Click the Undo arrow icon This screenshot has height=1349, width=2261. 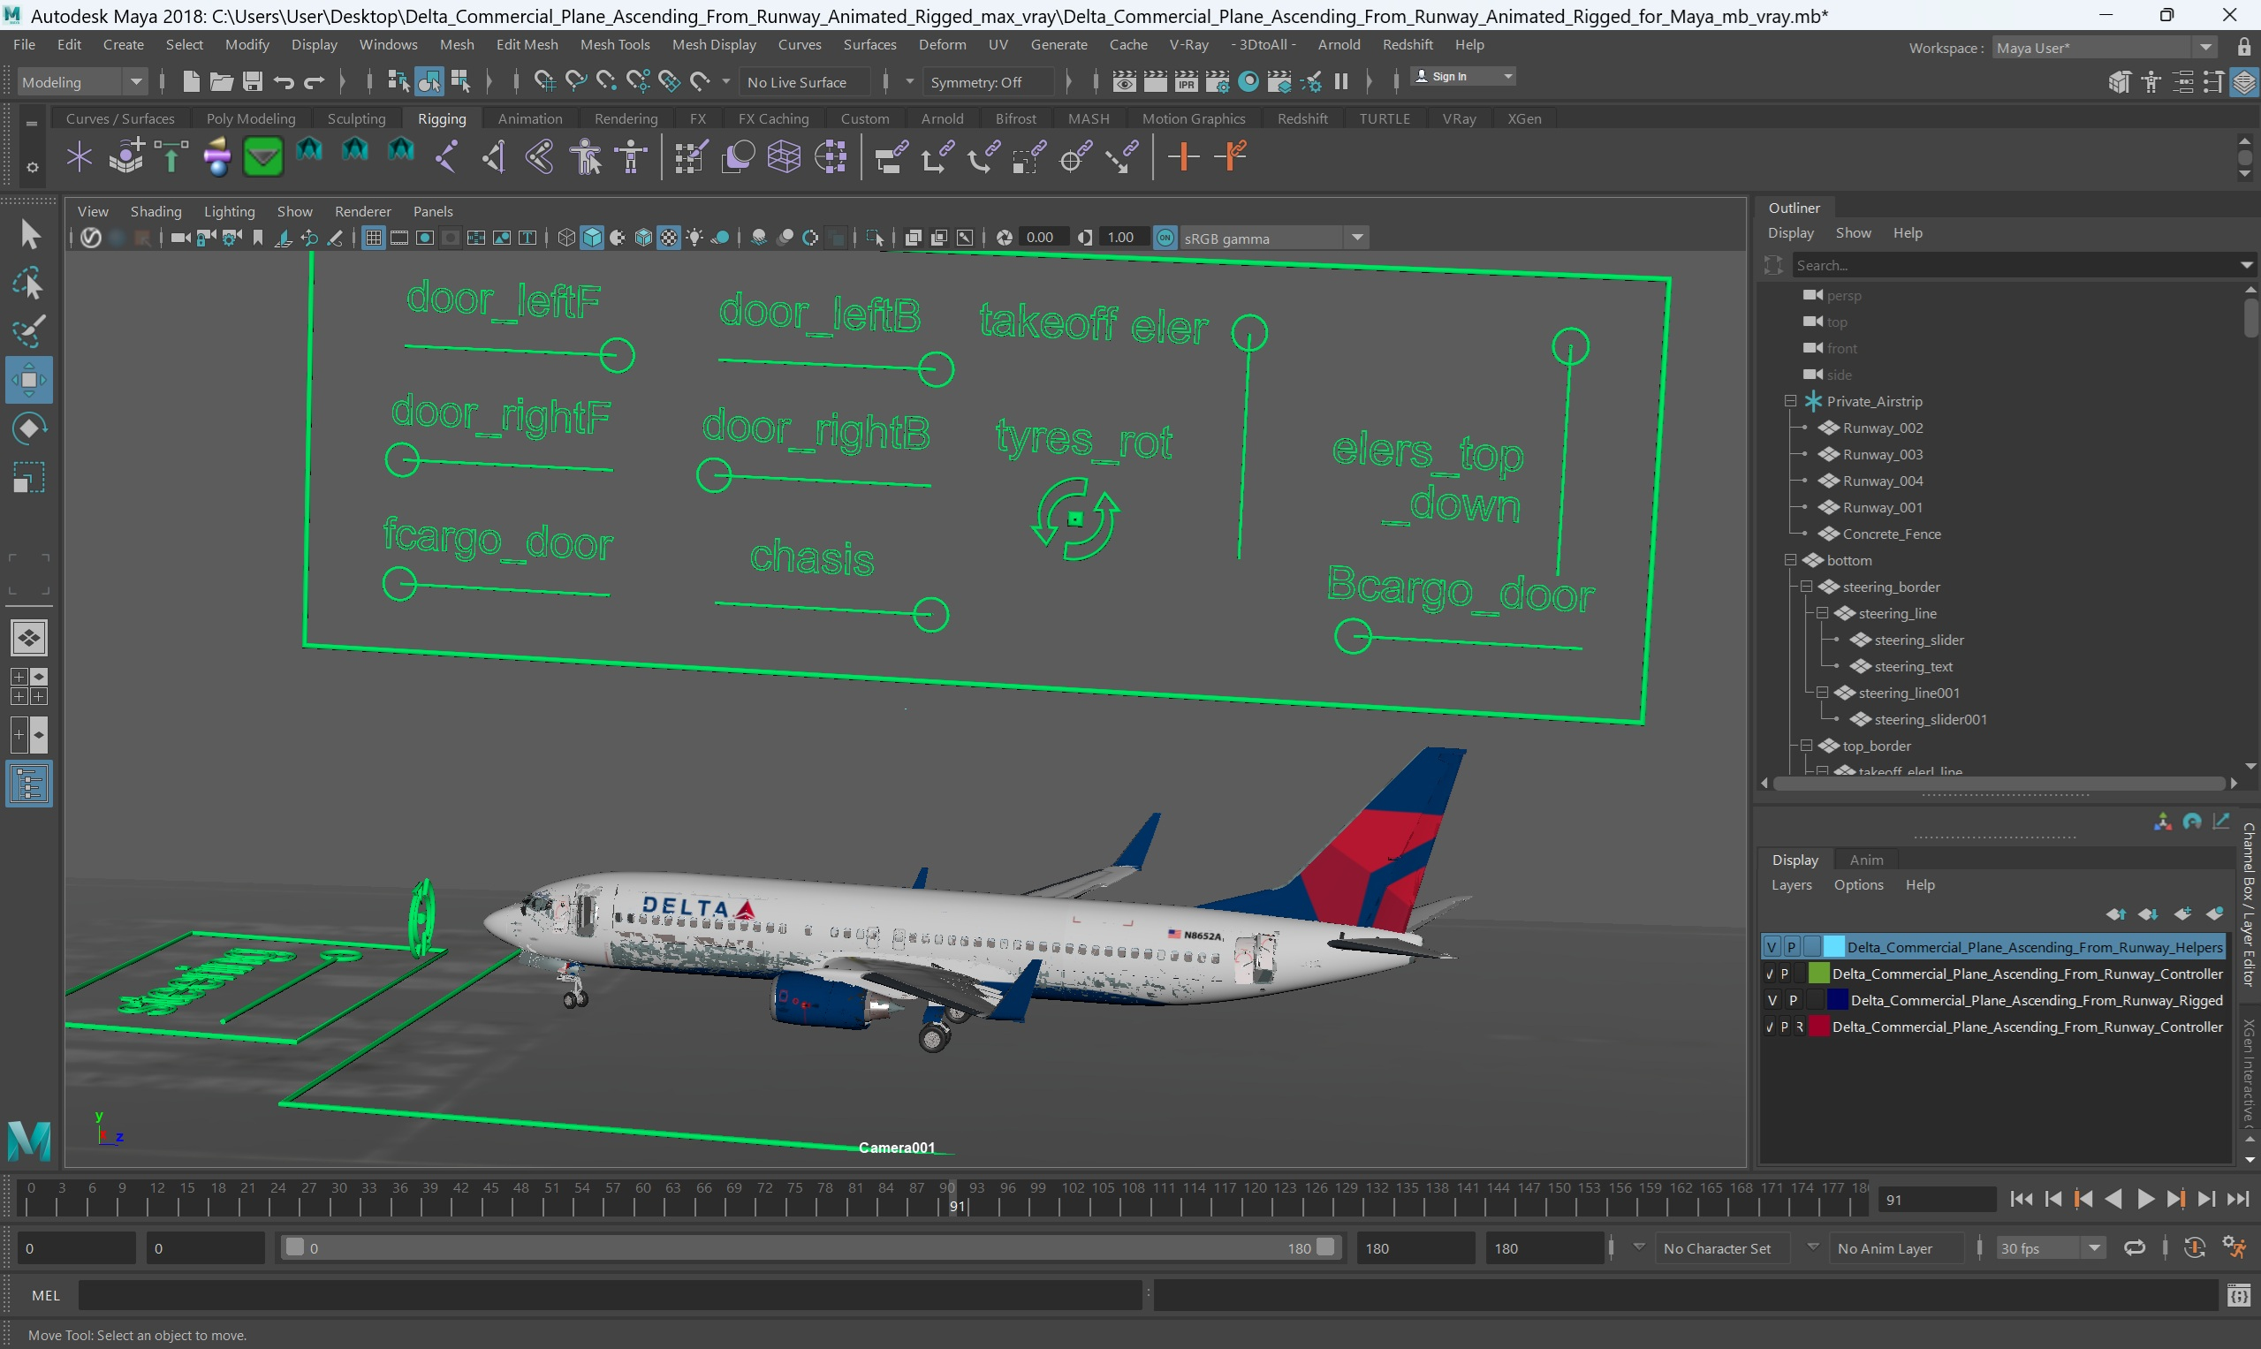pyautogui.click(x=284, y=82)
